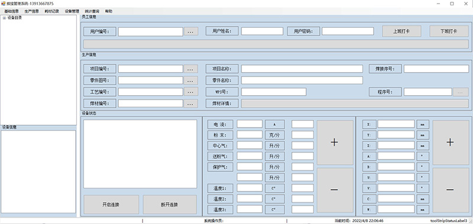473x224 pixels.
Task: Focus the 用户编号 input field
Action: [x=150, y=31]
